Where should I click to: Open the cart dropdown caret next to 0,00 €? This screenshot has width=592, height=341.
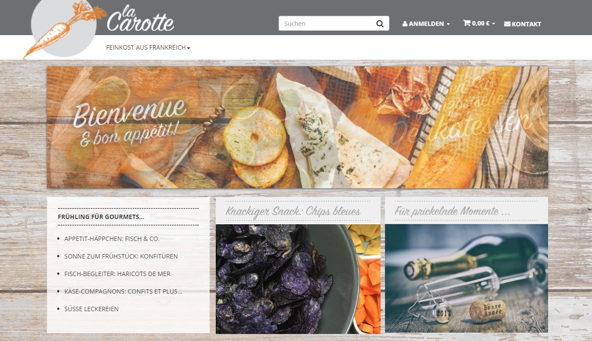(x=494, y=24)
